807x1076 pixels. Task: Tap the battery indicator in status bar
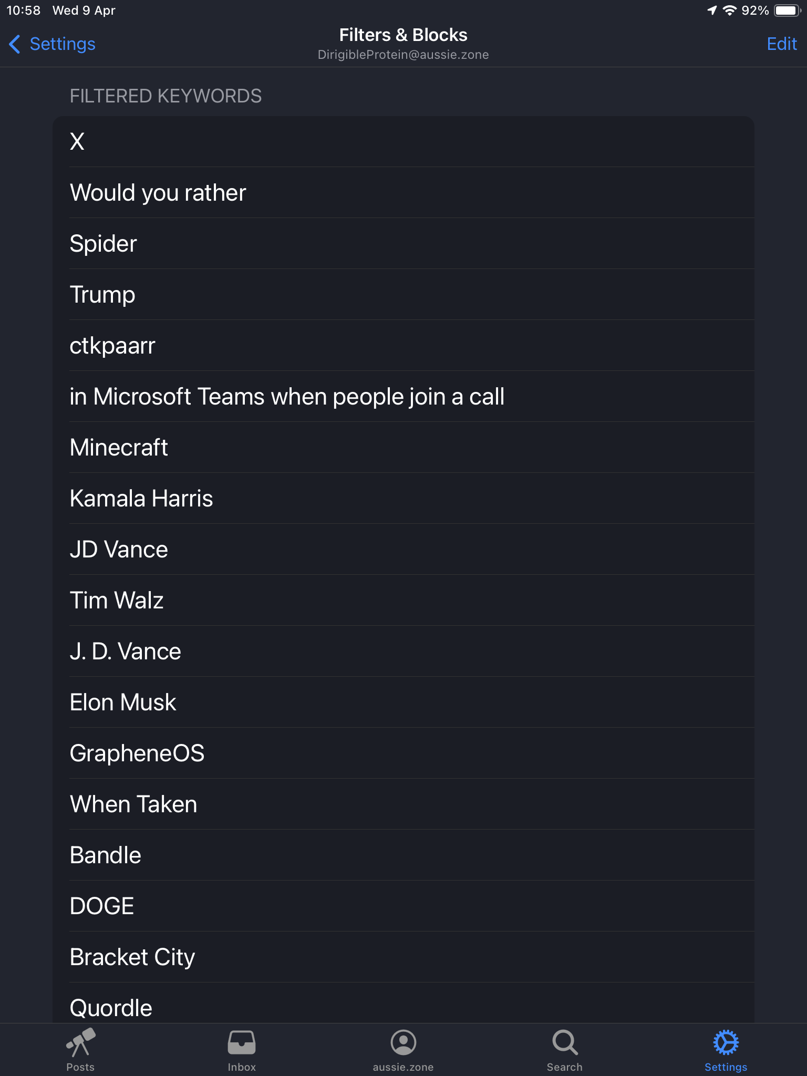[x=787, y=11]
